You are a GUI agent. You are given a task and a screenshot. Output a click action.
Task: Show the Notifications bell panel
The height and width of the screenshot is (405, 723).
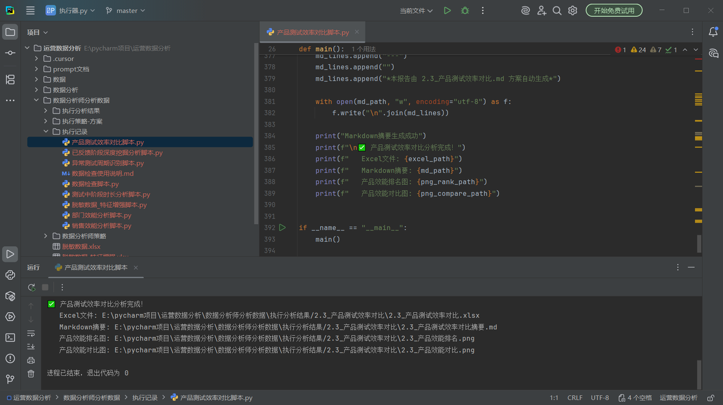point(713,32)
